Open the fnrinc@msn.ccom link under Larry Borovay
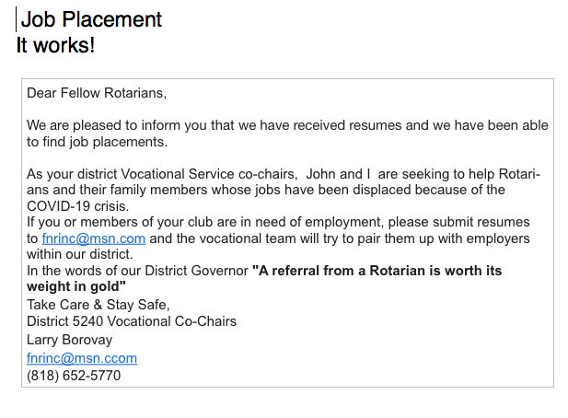568x418 pixels. 82,358
